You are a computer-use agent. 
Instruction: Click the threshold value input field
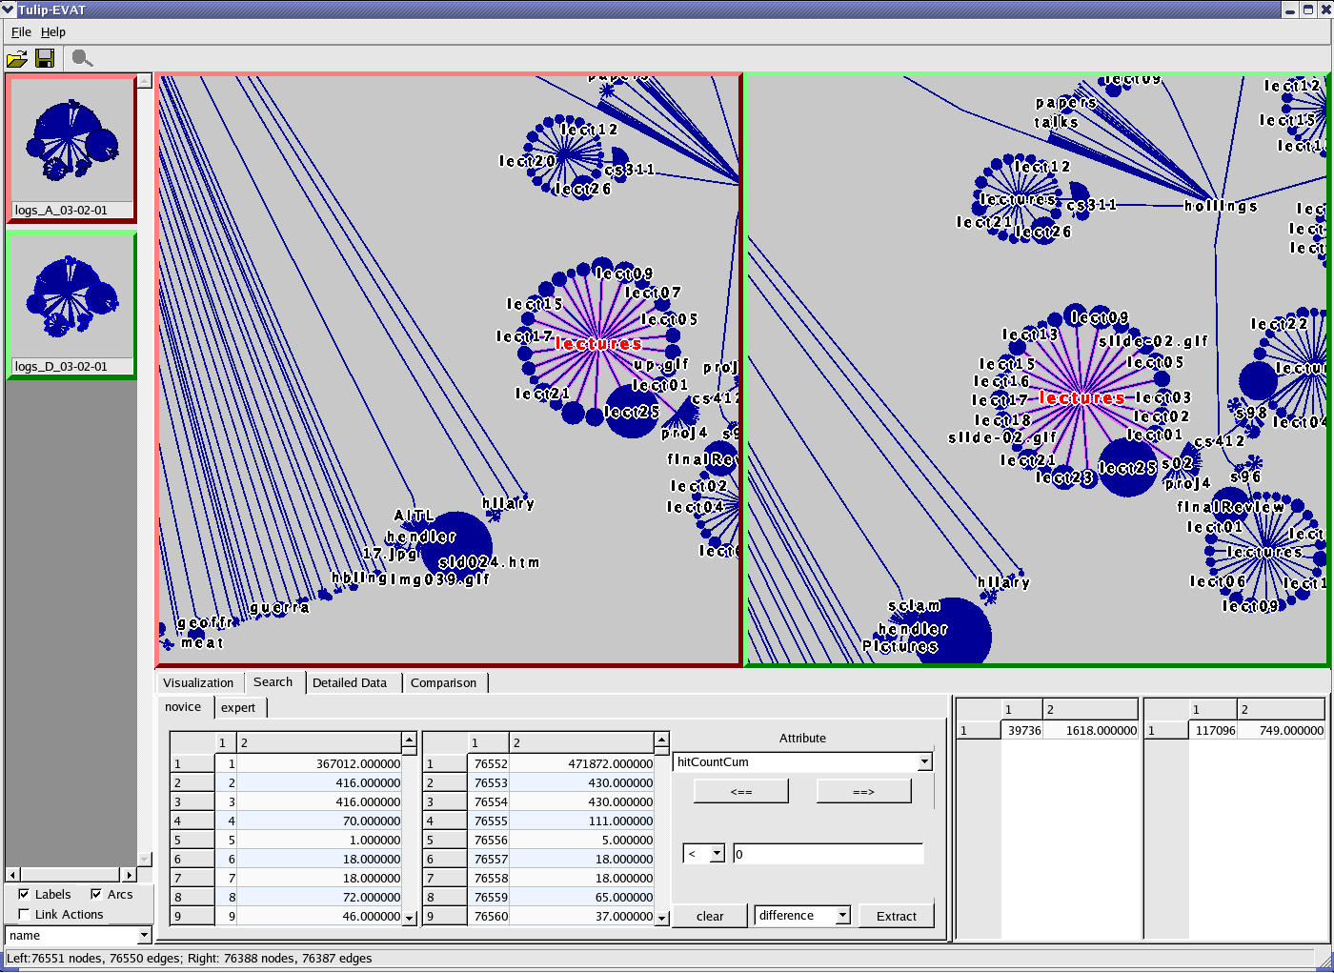coord(827,854)
